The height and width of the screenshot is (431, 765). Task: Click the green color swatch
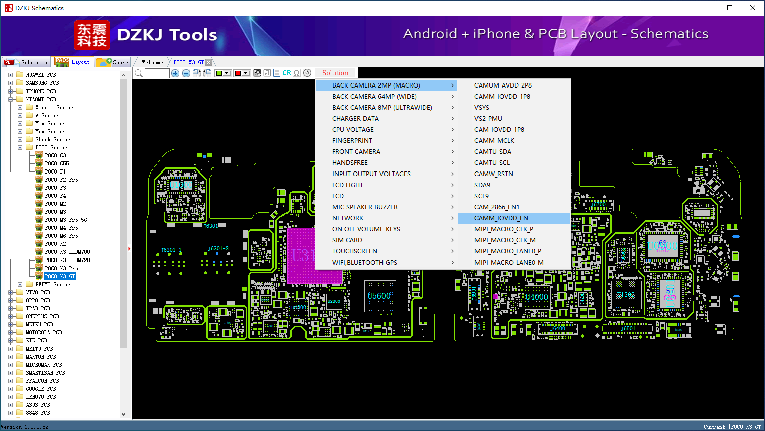tap(219, 73)
